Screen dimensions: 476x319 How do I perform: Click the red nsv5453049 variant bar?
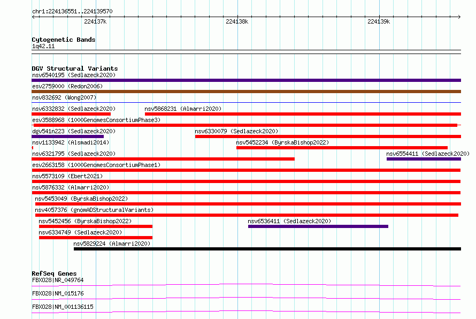pos(248,204)
